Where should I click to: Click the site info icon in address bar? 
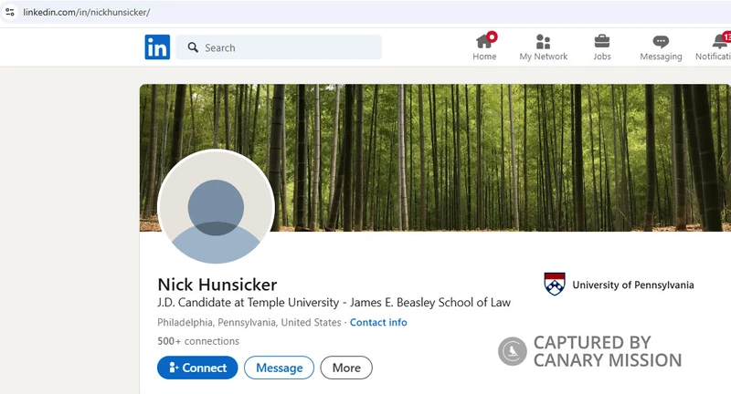(10, 12)
